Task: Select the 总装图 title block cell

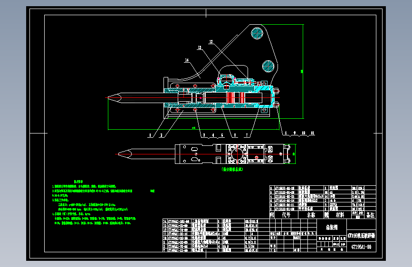Action: click(x=332, y=227)
